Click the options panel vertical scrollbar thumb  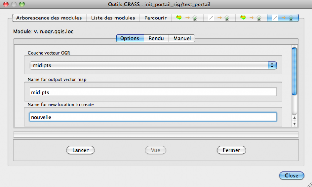pos(294,70)
